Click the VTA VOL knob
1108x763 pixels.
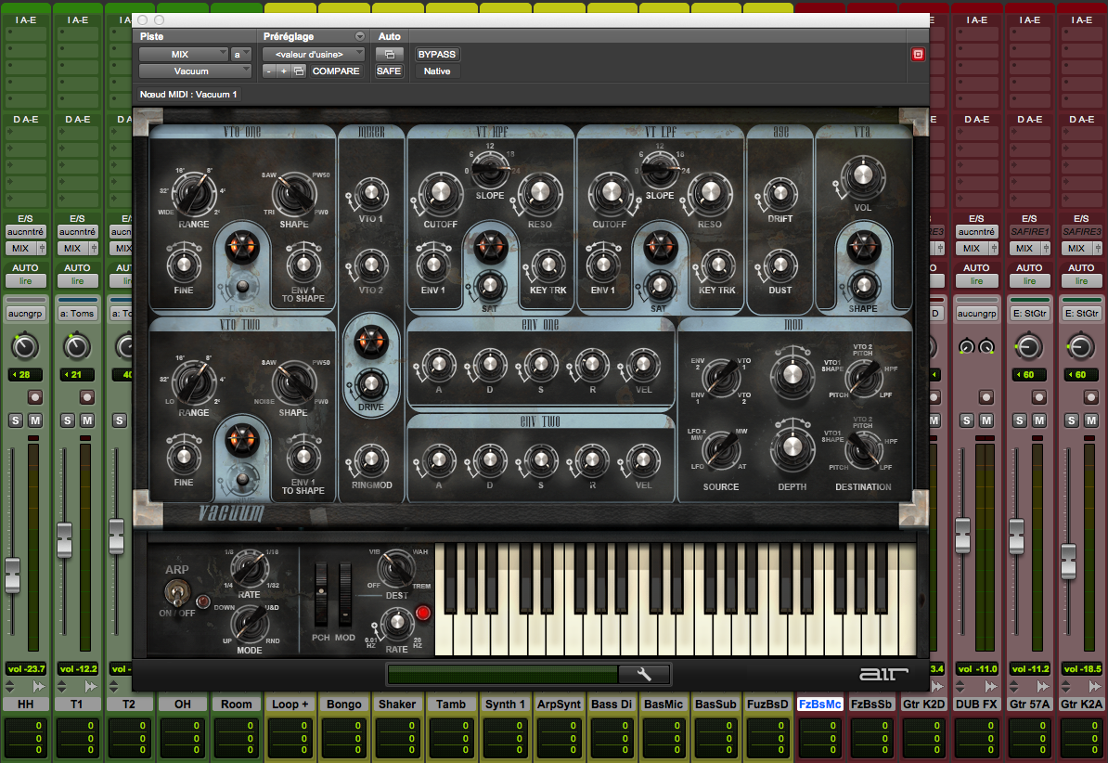[863, 176]
